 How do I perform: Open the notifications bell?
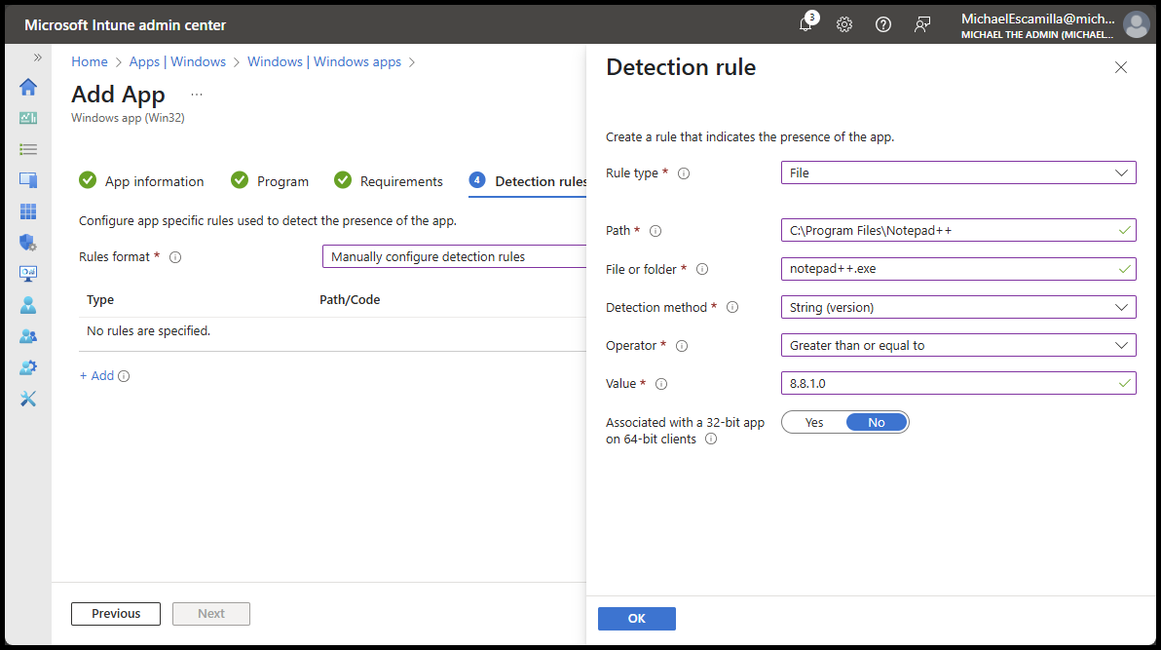coord(805,24)
